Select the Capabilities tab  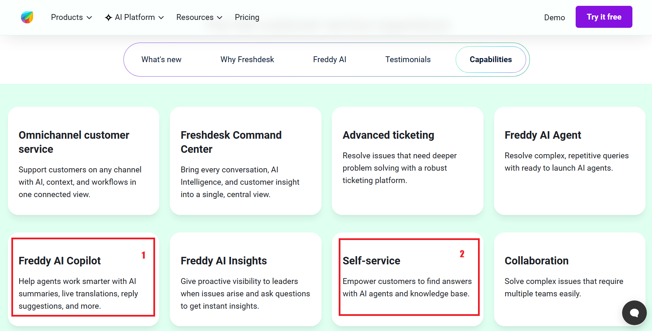tap(491, 59)
